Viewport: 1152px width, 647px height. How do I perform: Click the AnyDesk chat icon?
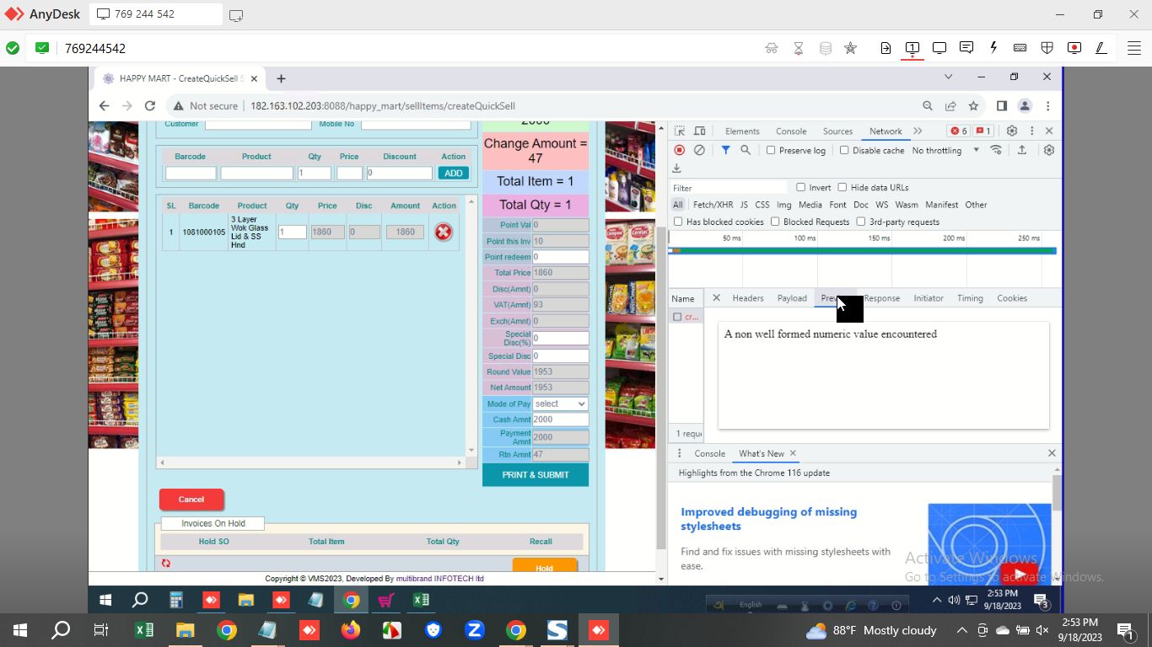tap(966, 48)
